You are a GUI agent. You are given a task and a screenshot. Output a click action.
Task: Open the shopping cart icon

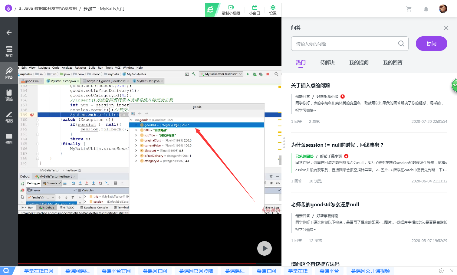pos(409,9)
